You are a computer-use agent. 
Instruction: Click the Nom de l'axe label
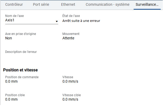(15, 16)
